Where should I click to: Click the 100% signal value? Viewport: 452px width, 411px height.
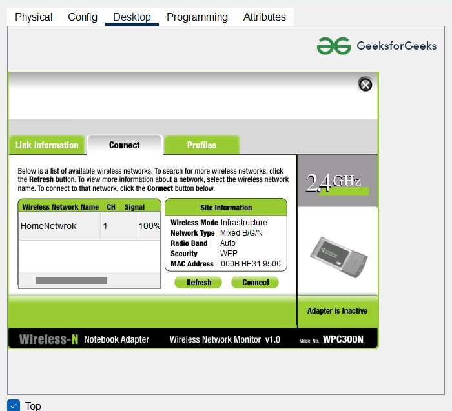[x=149, y=226]
